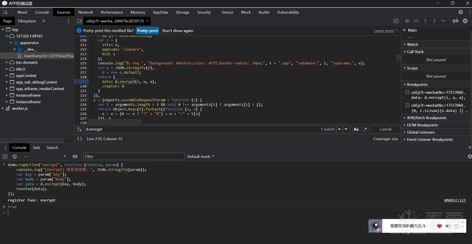
Task: Click the console live expression eye icon
Action: click(75, 156)
